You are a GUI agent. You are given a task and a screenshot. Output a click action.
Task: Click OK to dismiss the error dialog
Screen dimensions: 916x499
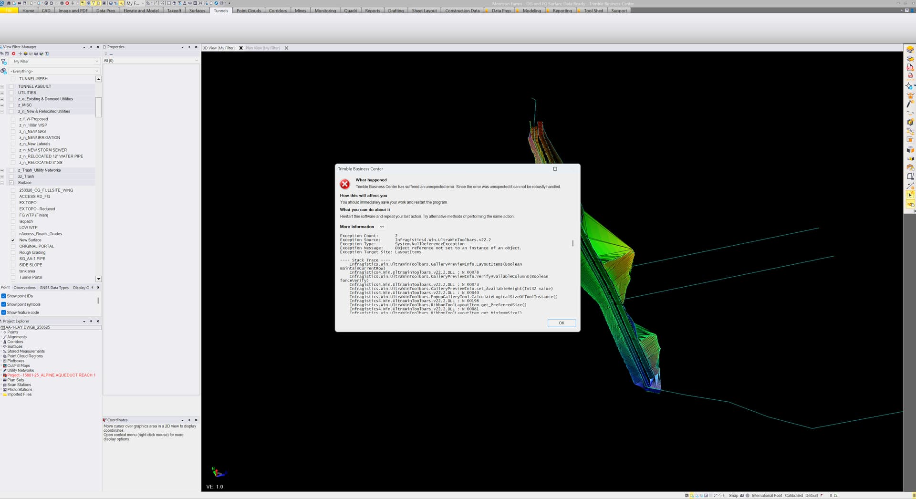[x=561, y=323]
